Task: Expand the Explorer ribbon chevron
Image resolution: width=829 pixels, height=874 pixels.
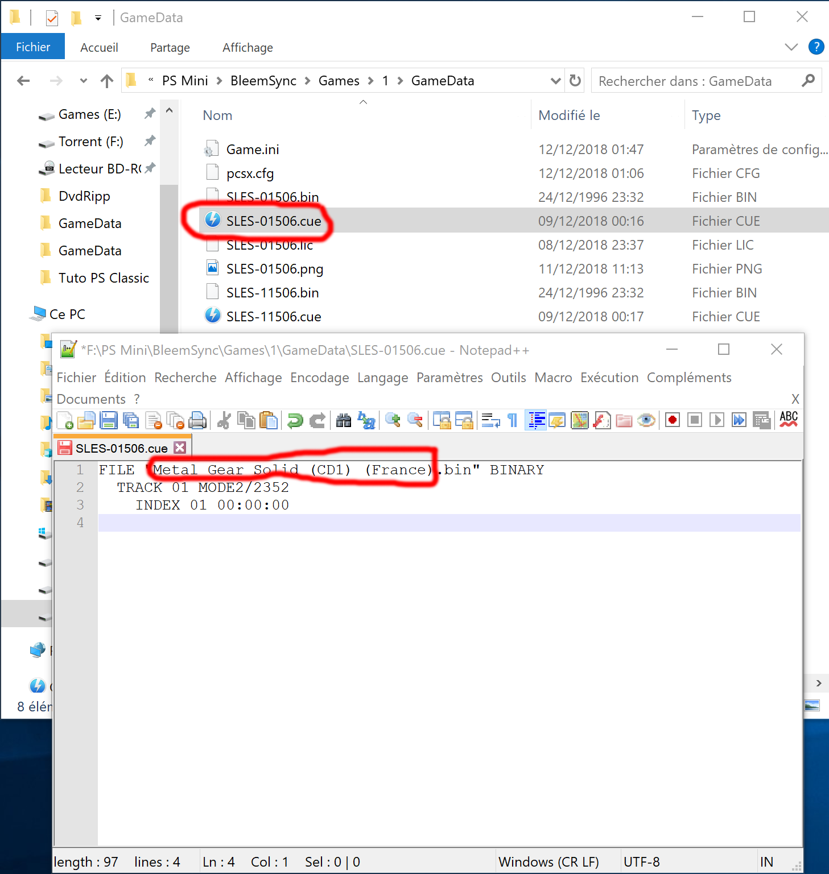Action: (x=791, y=47)
